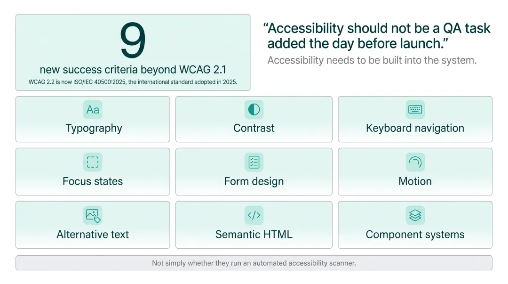The image size is (508, 284).
Task: Click the Aa Typography icon
Action: coord(93,109)
